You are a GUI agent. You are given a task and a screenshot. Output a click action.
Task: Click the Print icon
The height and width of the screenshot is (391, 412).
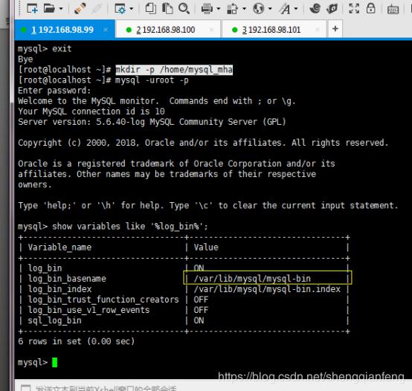207,9
